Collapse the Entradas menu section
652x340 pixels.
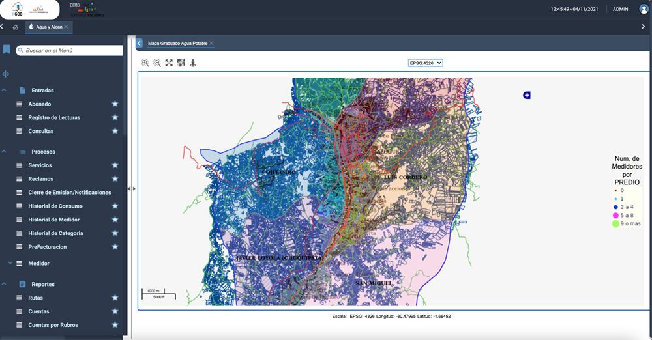[5, 90]
